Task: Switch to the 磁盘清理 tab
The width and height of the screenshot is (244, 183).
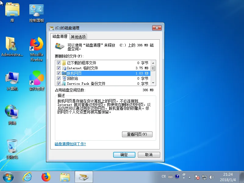Action: click(x=60, y=36)
